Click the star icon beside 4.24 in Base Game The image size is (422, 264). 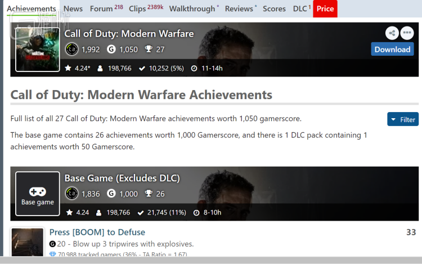tap(69, 213)
